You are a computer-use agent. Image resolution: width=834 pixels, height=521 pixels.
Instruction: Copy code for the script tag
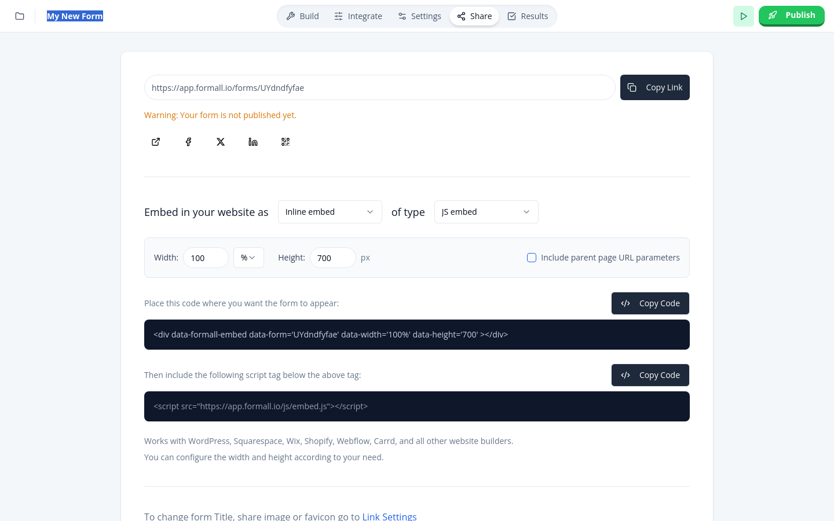click(x=650, y=375)
